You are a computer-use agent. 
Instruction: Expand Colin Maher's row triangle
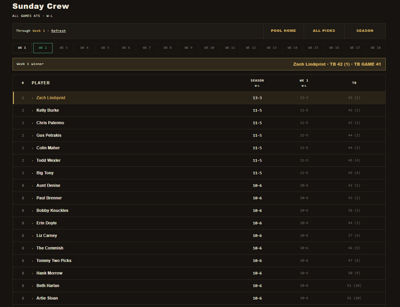click(33, 148)
